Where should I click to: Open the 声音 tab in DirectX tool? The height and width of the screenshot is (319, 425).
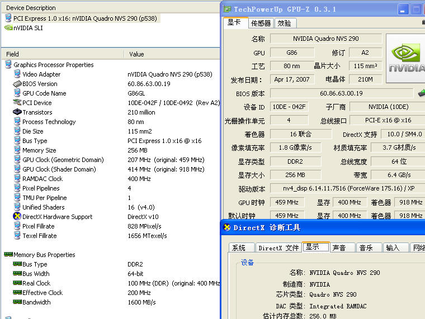click(x=342, y=247)
